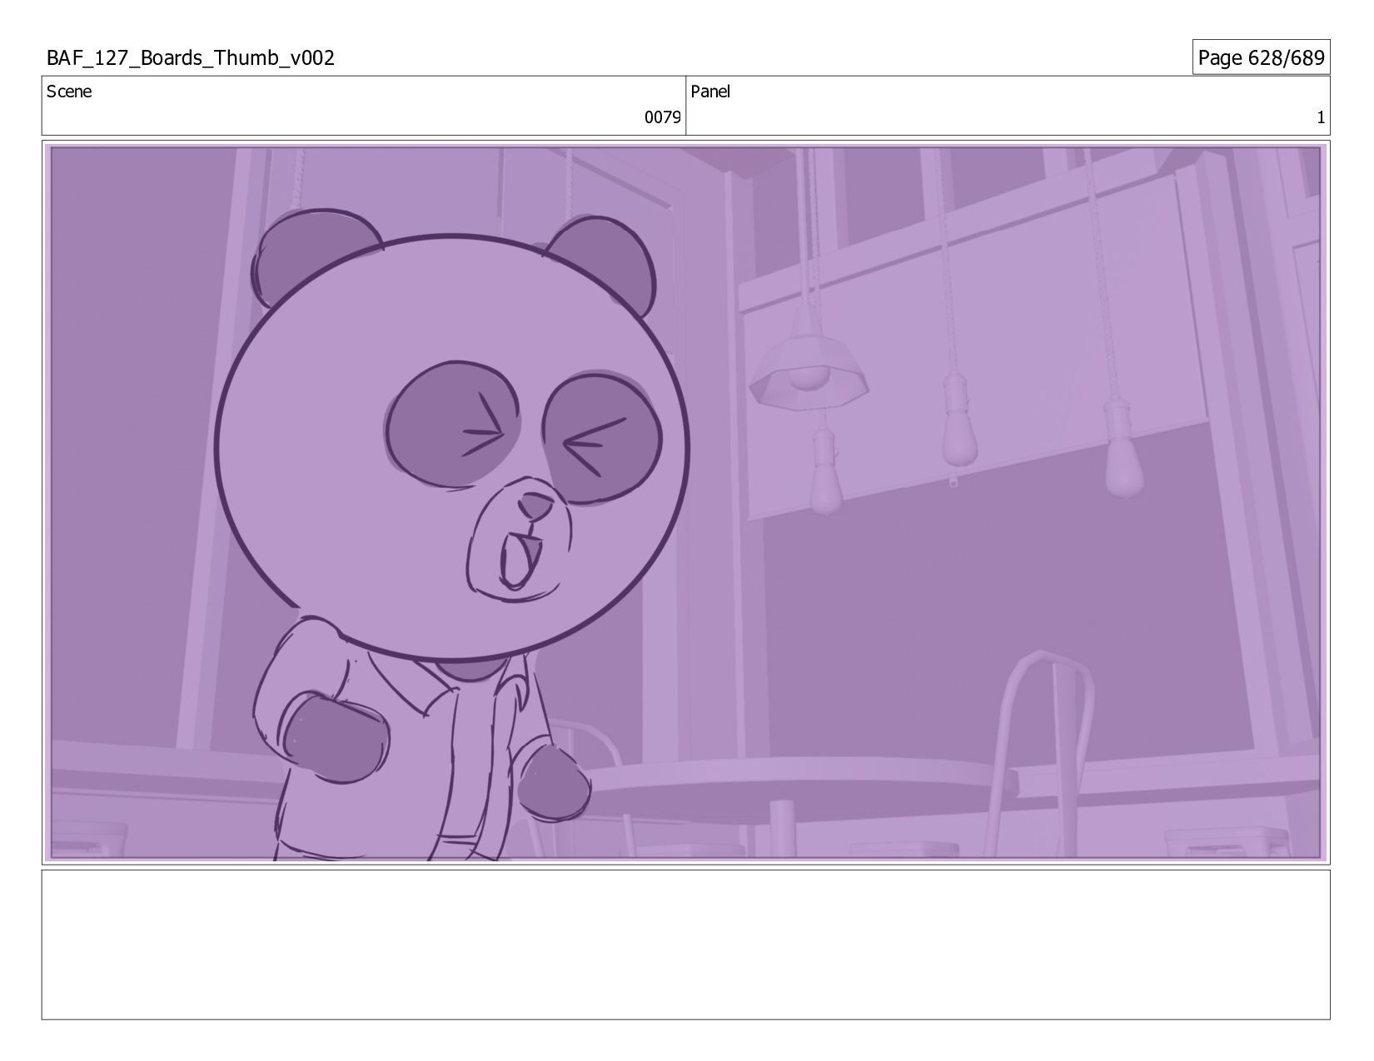Select the BAF_127_Boards_Thumb_v002 title text
This screenshot has height=1061, width=1374.
[191, 58]
